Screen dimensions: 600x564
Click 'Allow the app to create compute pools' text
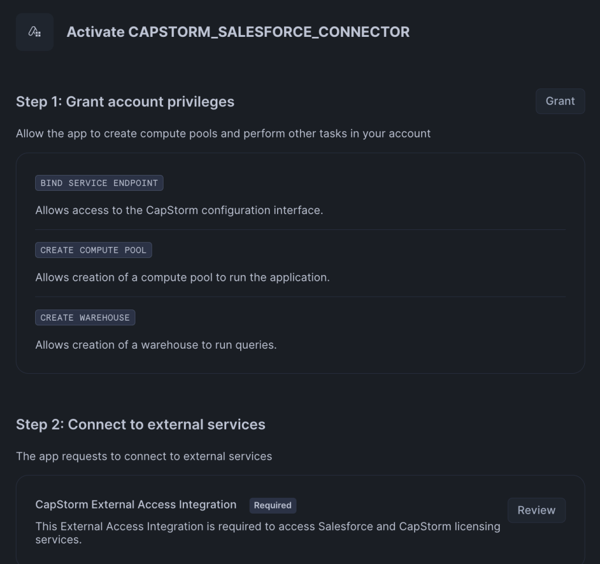[x=223, y=133]
